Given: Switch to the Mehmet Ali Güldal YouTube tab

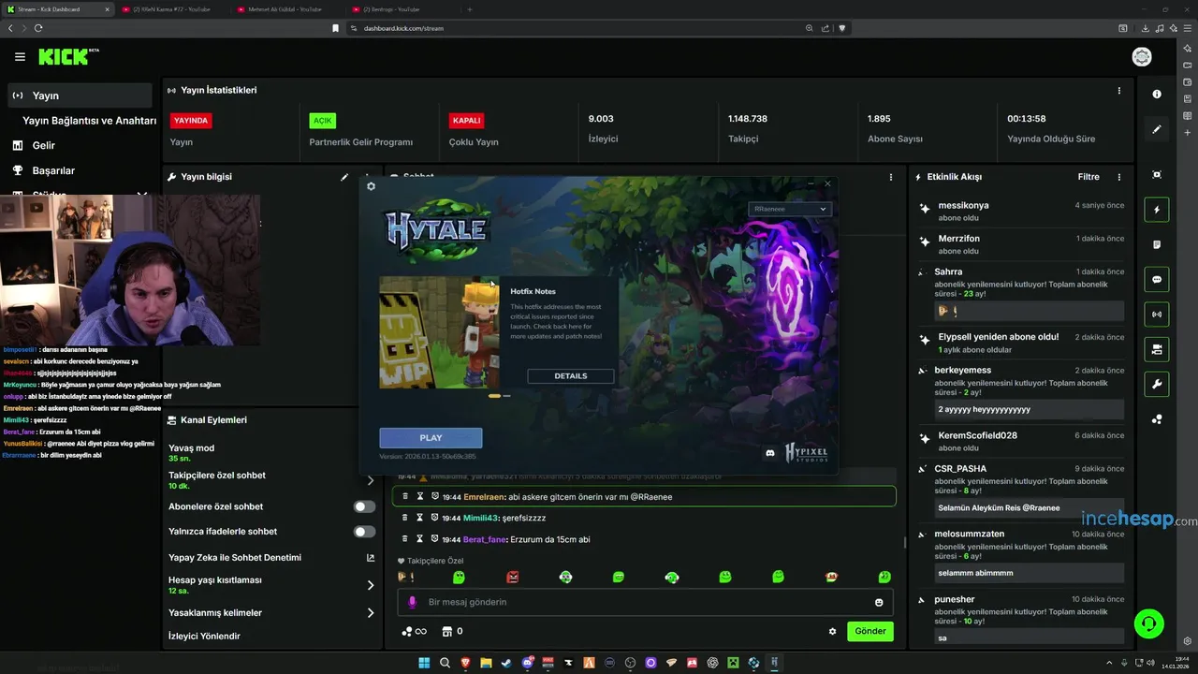Looking at the screenshot, I should coord(285,9).
